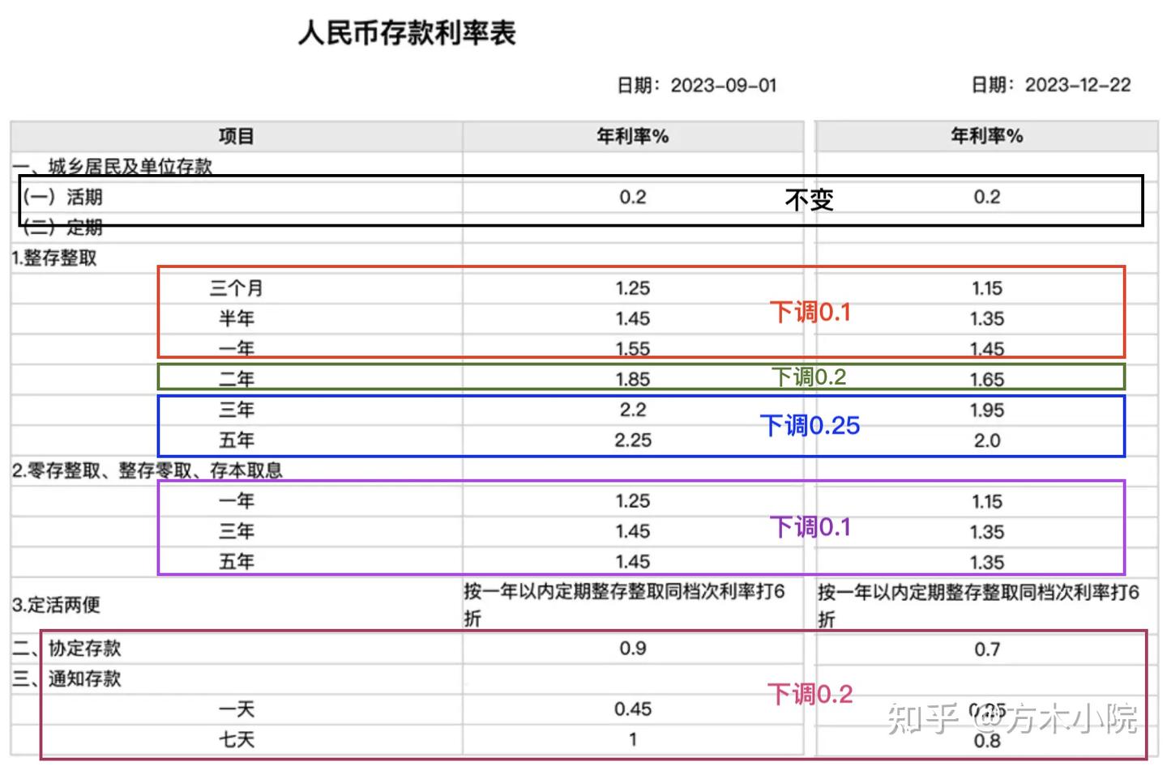Select the 不变 annotation label
This screenshot has width=1167, height=766.
[x=809, y=198]
